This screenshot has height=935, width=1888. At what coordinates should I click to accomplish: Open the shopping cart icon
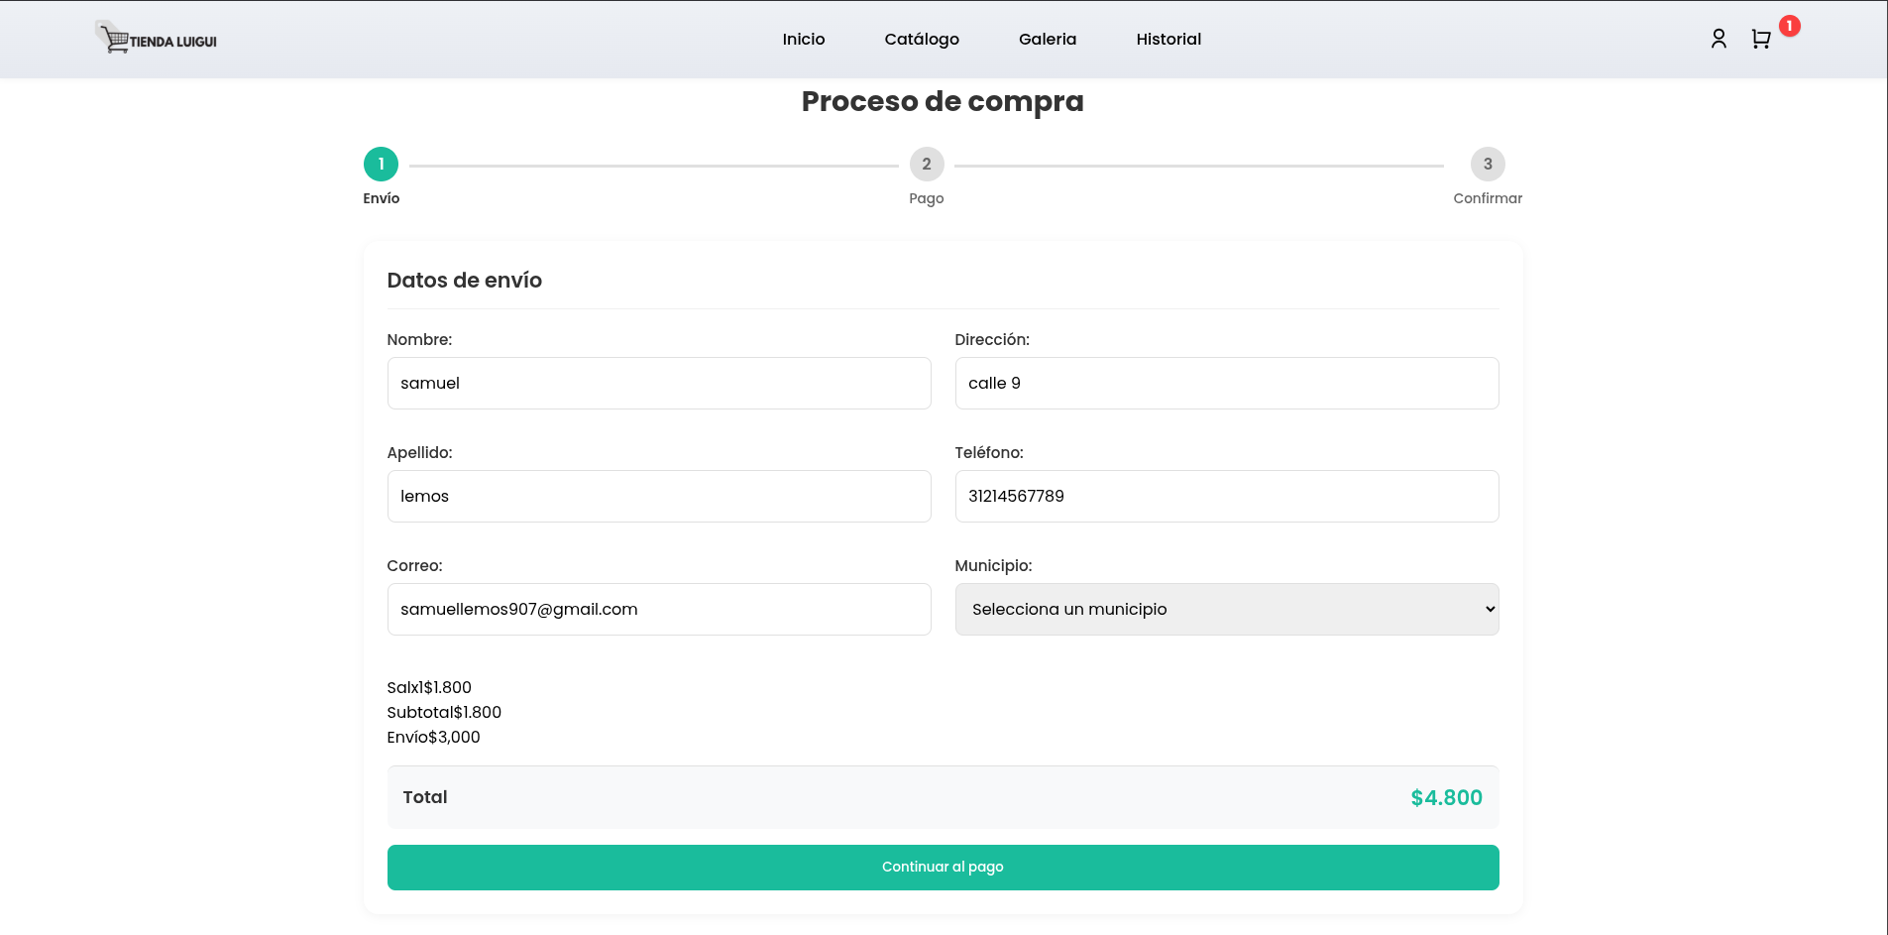(x=1760, y=40)
